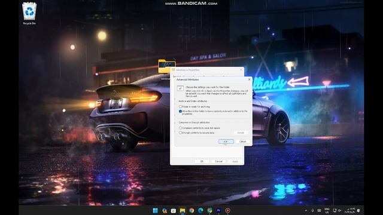Screen dimensions: 383x215
Task: Click OK in the Properties window
Action: click(x=202, y=161)
